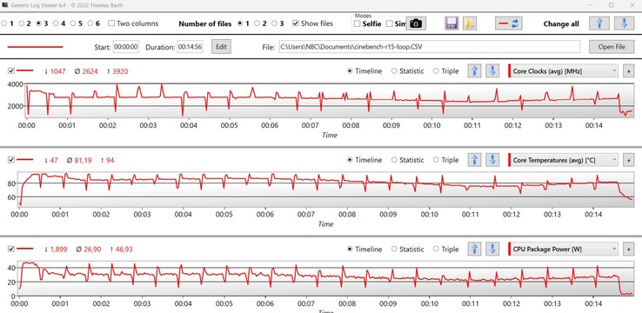
Task: Select the Statistic view for Core Clocks
Action: (x=408, y=70)
